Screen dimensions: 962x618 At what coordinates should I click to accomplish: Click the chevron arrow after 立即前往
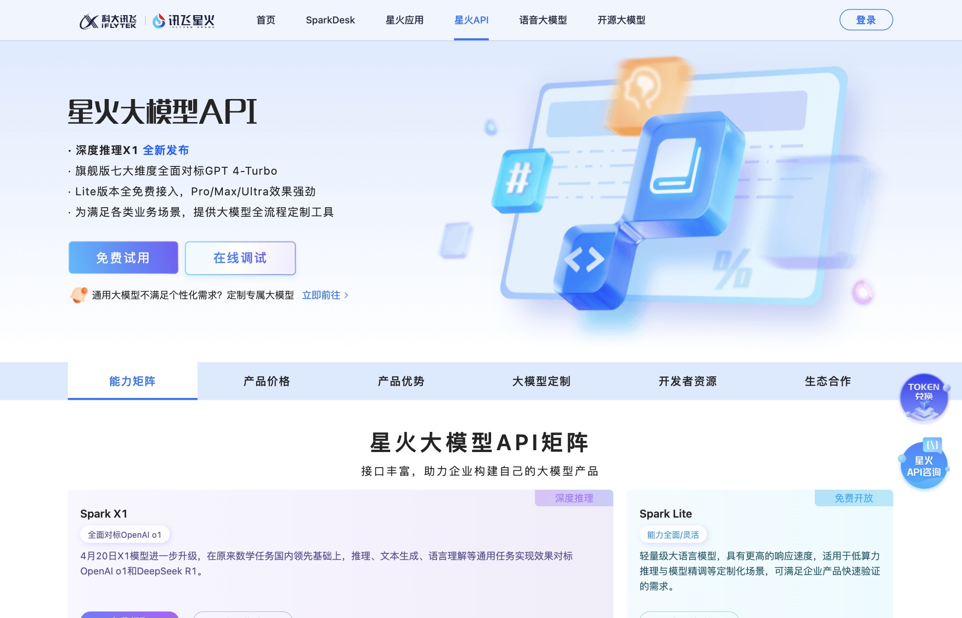pos(346,295)
